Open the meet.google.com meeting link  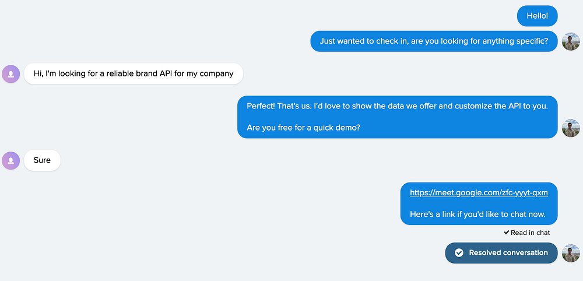[479, 193]
